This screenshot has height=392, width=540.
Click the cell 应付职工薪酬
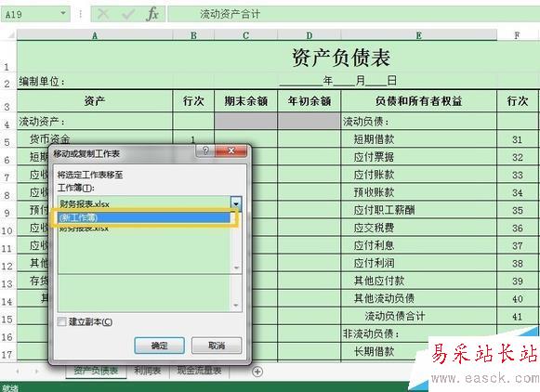418,210
